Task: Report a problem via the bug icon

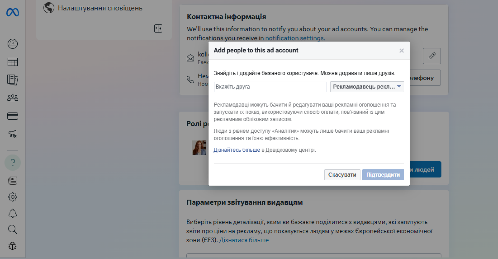Action: coord(12,246)
